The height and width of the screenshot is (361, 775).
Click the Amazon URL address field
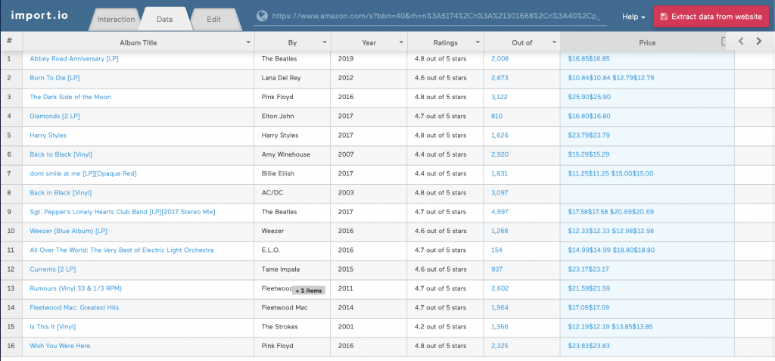click(439, 16)
